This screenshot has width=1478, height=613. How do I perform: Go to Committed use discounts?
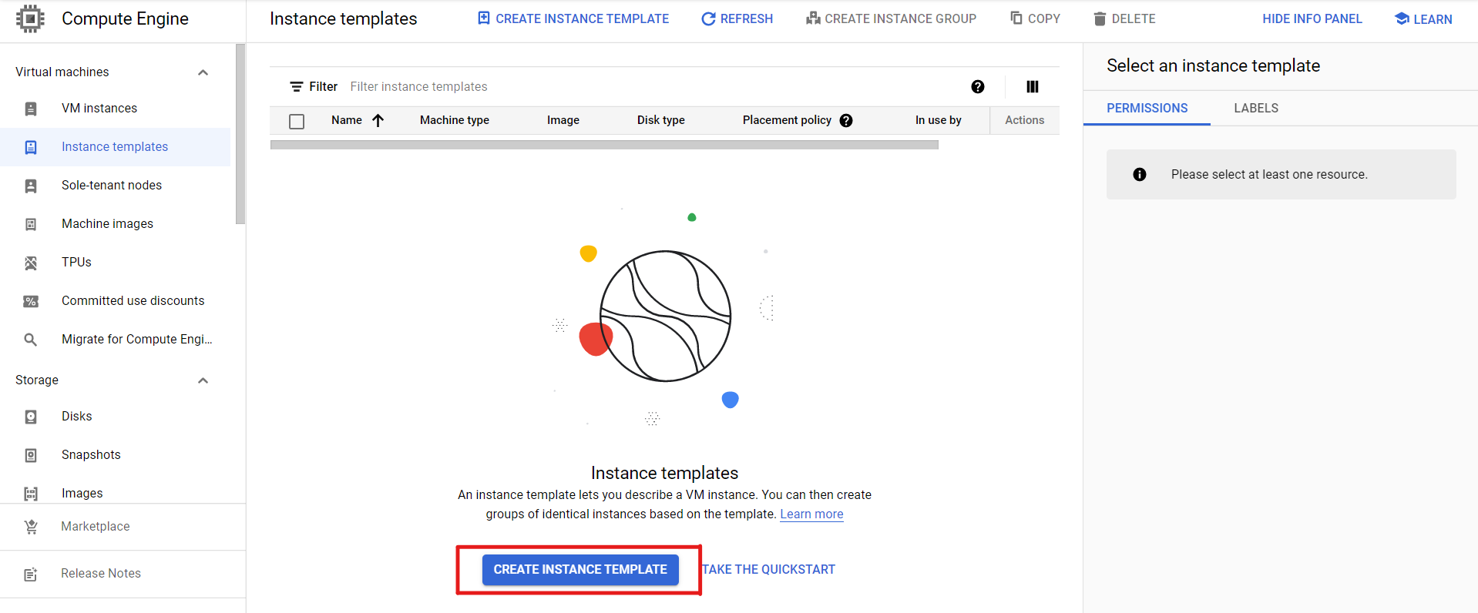coord(133,301)
